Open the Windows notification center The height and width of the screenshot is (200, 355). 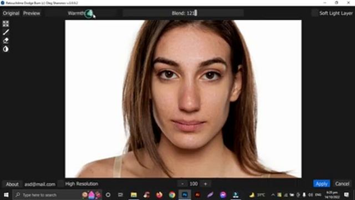click(346, 195)
